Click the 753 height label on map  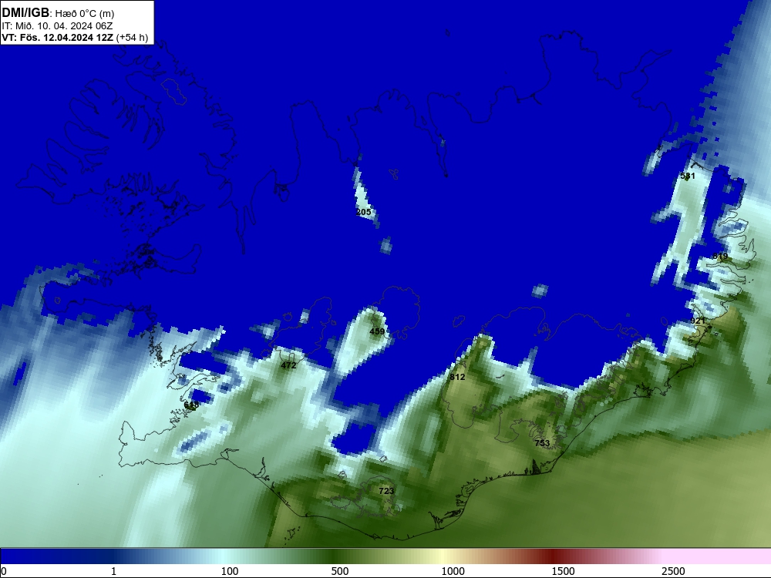[542, 443]
